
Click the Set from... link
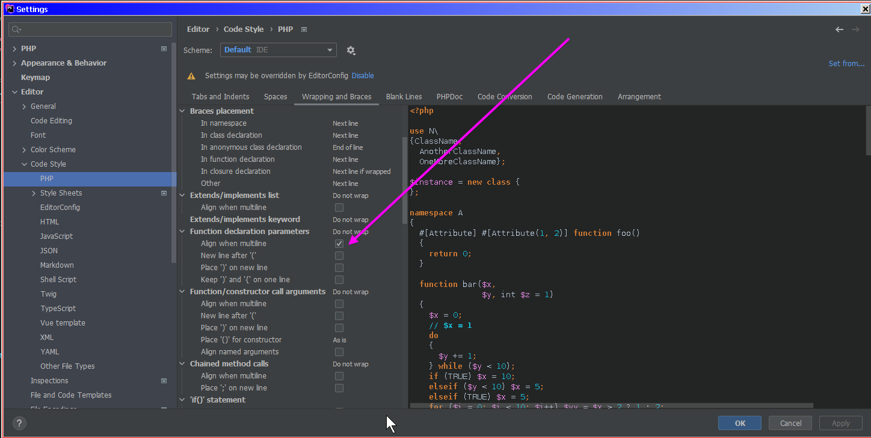tap(846, 64)
